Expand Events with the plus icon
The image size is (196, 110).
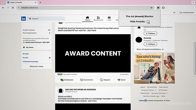coord(50,58)
